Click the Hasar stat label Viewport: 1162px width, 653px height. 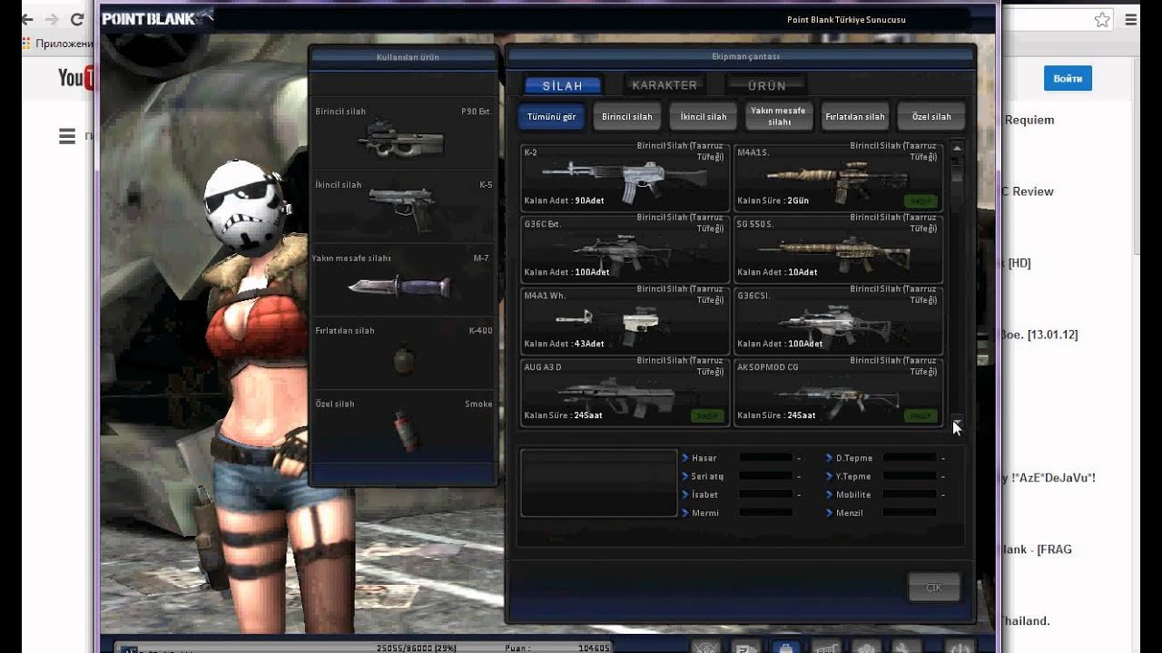tap(704, 458)
